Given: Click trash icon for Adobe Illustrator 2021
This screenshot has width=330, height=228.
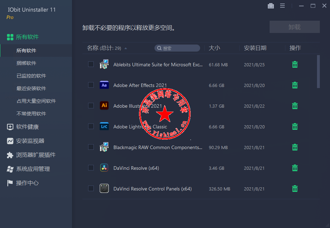Looking at the screenshot, I should [295, 106].
